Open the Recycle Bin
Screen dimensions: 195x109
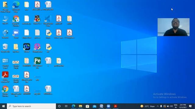pos(5,48)
